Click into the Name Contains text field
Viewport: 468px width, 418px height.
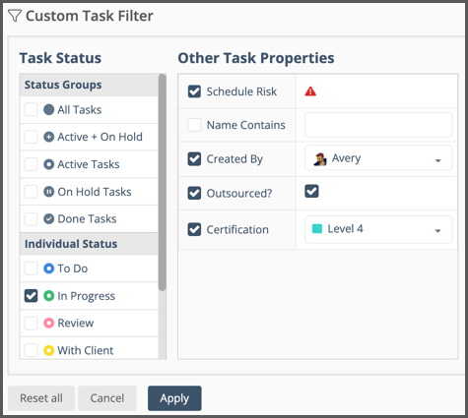pos(378,125)
